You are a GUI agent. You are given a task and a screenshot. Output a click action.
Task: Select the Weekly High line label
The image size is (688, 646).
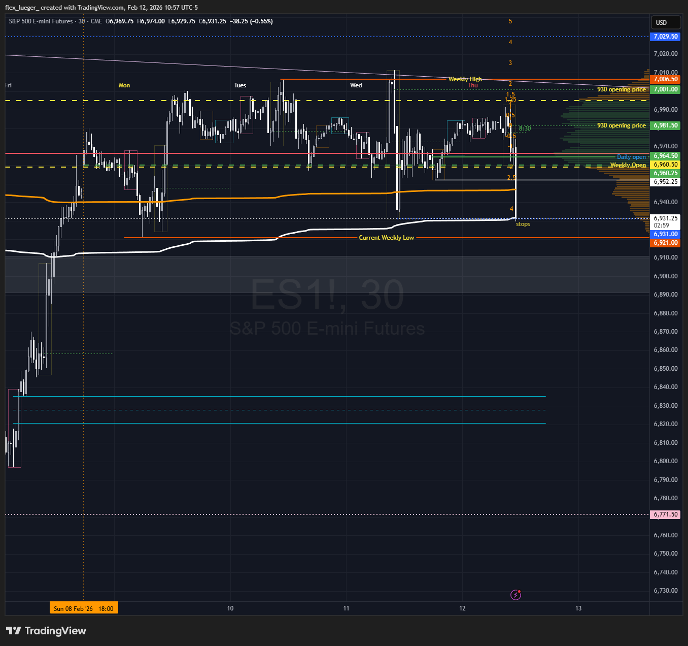pyautogui.click(x=465, y=79)
